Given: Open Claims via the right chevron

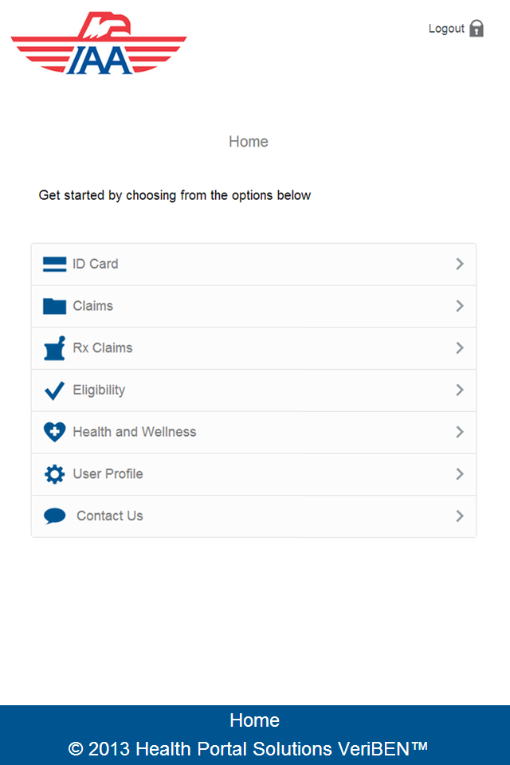Looking at the screenshot, I should pyautogui.click(x=460, y=306).
